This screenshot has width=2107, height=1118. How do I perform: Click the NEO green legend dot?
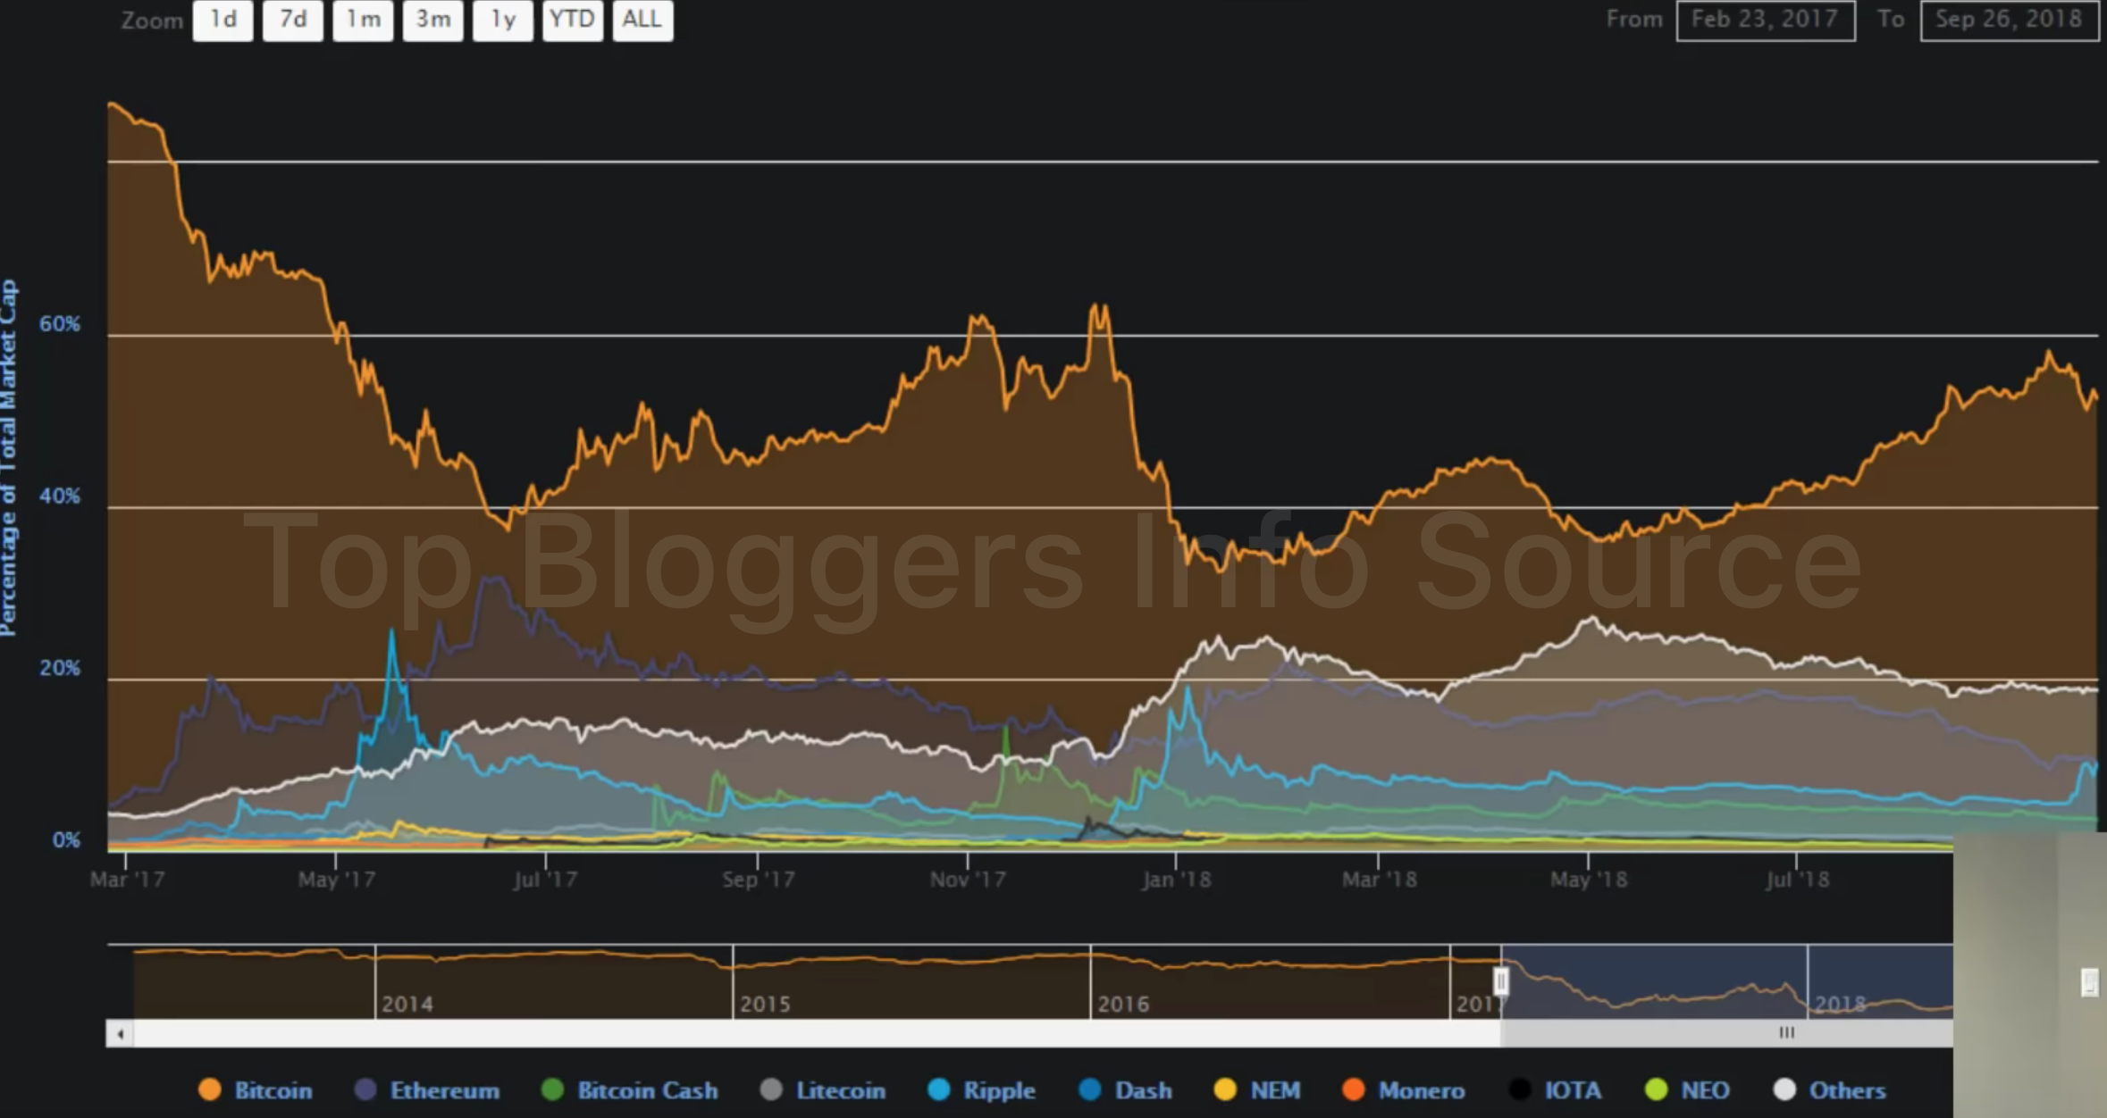(x=1656, y=1089)
